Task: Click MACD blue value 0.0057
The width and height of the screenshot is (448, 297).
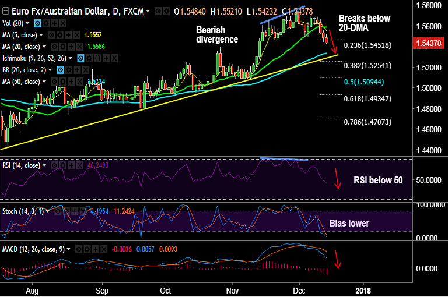Action: [145, 249]
